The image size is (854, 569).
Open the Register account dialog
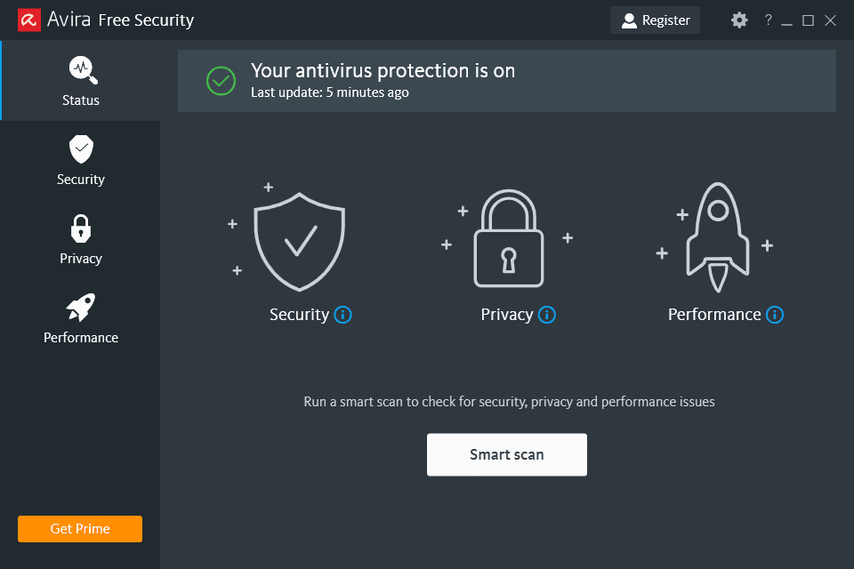[655, 20]
